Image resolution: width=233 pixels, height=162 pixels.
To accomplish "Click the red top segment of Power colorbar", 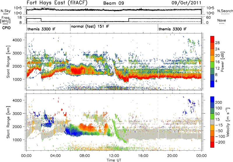I will [212, 39].
